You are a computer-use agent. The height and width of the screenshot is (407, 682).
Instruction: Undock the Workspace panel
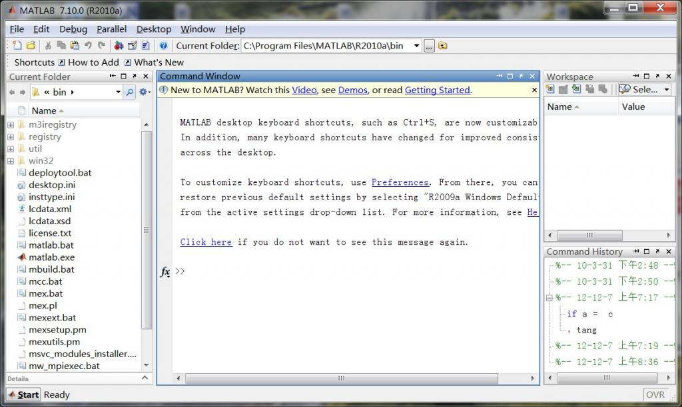(x=657, y=76)
